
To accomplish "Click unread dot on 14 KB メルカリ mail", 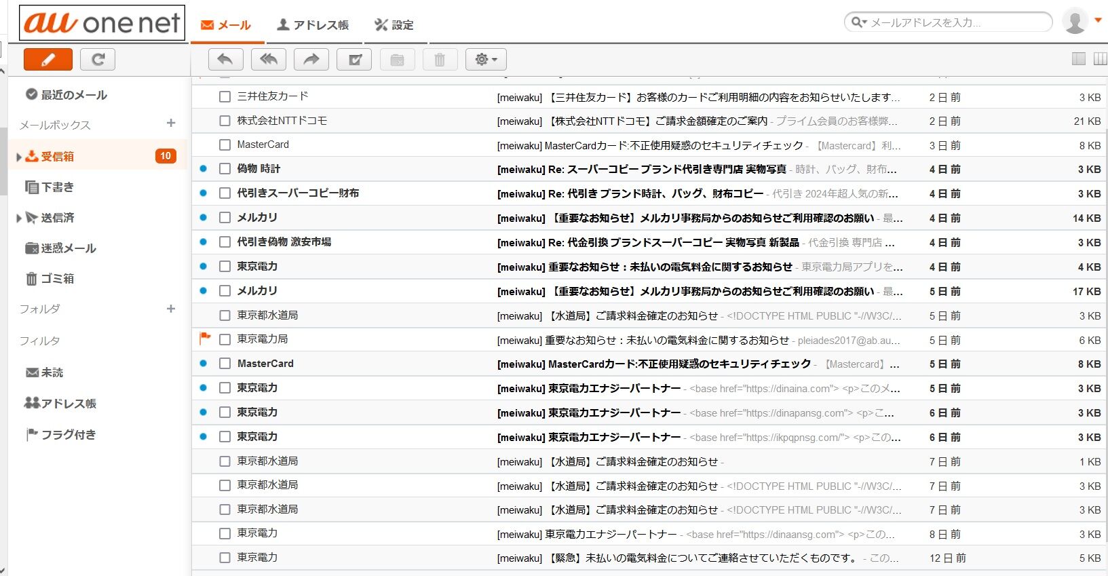I will coord(203,218).
